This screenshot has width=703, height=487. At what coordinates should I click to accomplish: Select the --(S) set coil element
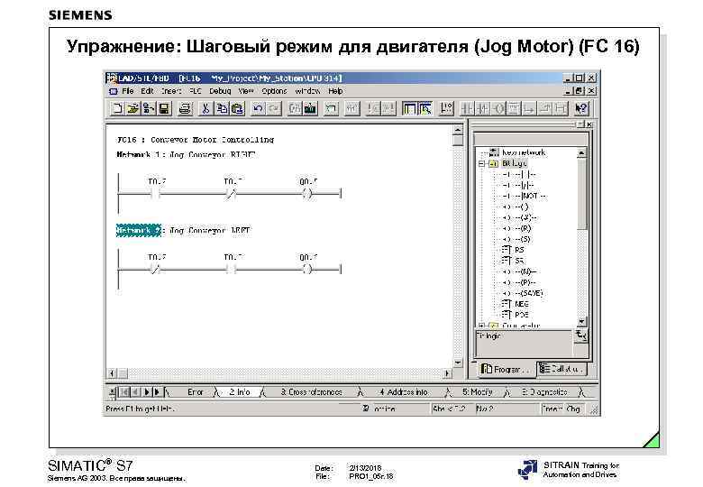tap(517, 239)
